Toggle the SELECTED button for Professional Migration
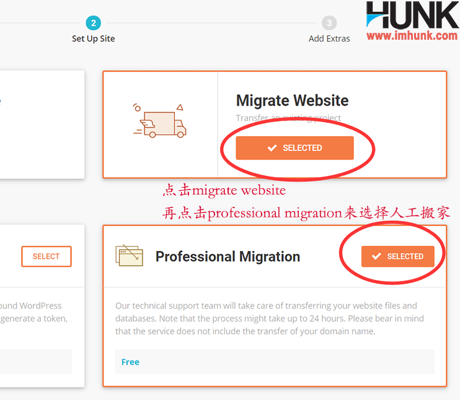 click(x=398, y=257)
